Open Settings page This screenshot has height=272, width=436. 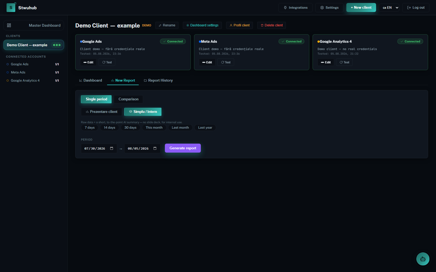click(329, 8)
